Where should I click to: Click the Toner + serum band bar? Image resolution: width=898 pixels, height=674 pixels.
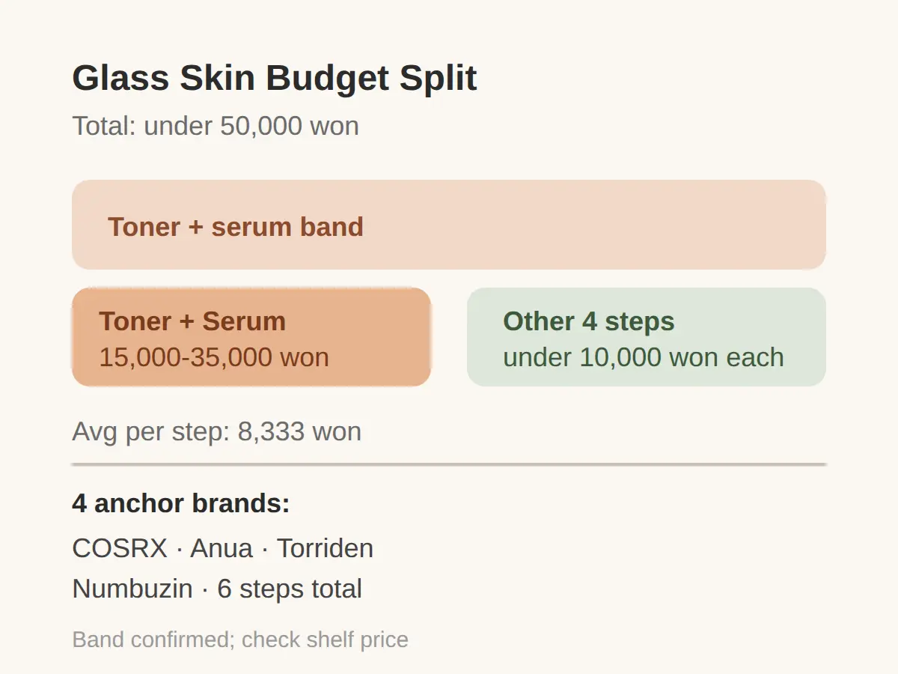click(x=449, y=225)
